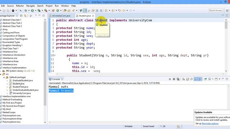Click the highlighted Mammal travels console line
This screenshot has height=129, width=230.
pos(61,91)
